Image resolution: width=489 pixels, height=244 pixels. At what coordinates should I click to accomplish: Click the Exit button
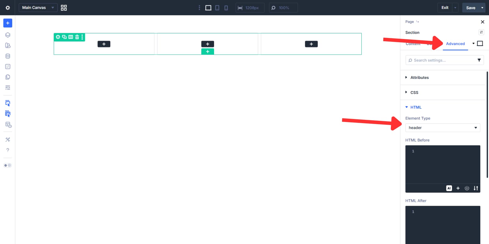(444, 7)
